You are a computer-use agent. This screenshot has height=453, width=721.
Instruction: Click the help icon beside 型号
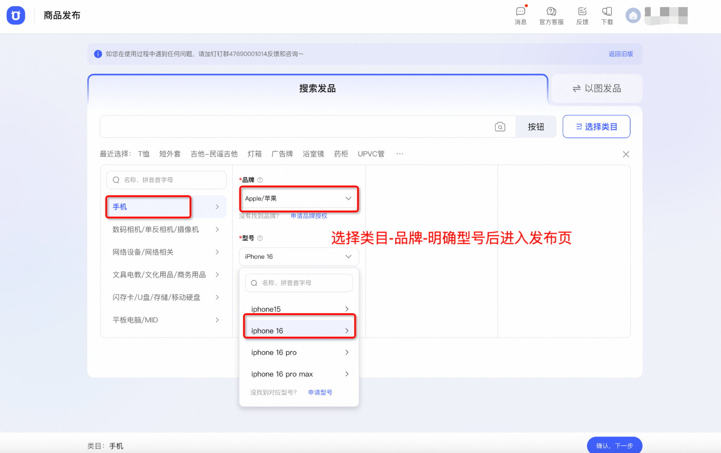click(x=260, y=238)
